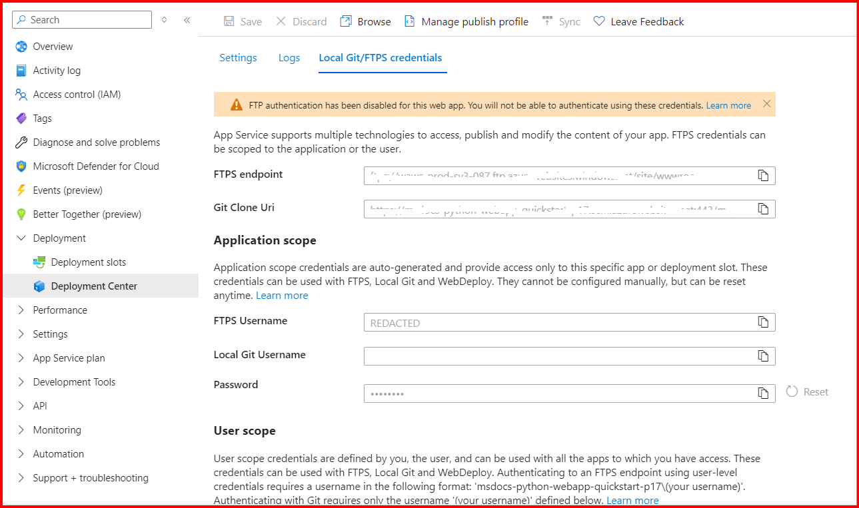Collapse the sidebar with double chevron
859x508 pixels.
[x=187, y=20]
